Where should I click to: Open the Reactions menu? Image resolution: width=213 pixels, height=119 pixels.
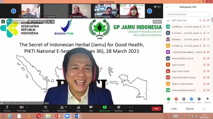[119, 107]
